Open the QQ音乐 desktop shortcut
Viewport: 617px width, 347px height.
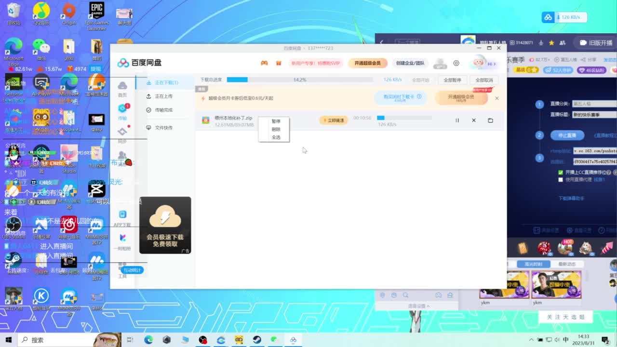pyautogui.click(x=41, y=13)
